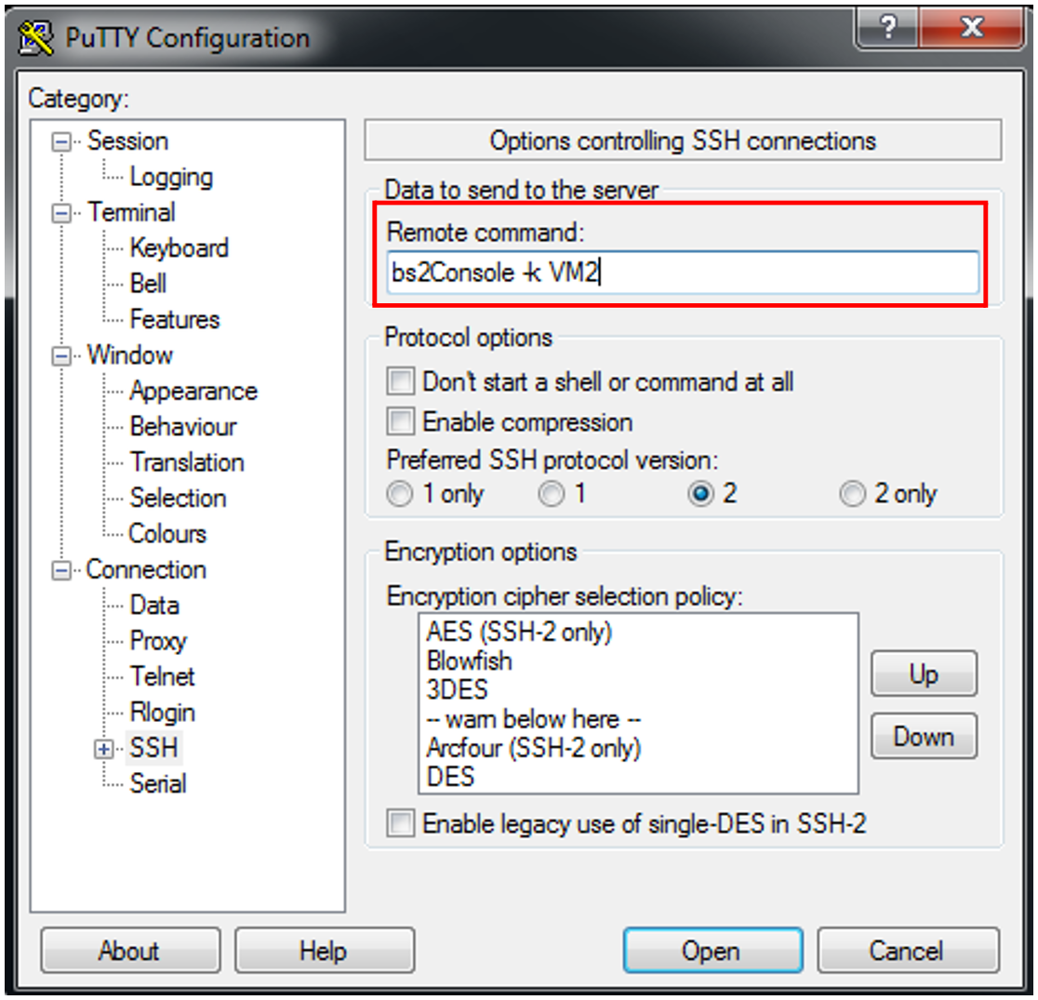
Task: Click the About button
Action: (130, 951)
